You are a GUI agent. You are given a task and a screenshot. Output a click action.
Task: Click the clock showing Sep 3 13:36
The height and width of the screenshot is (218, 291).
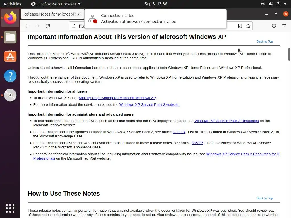156,4
